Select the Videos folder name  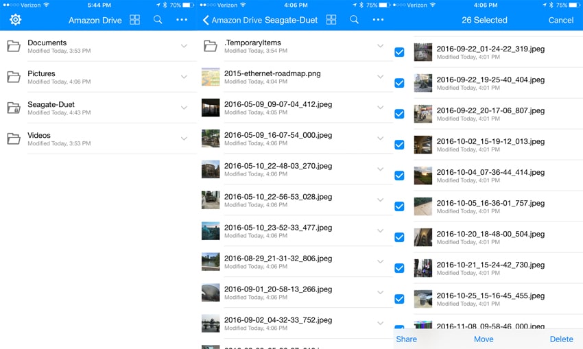pyautogui.click(x=39, y=135)
